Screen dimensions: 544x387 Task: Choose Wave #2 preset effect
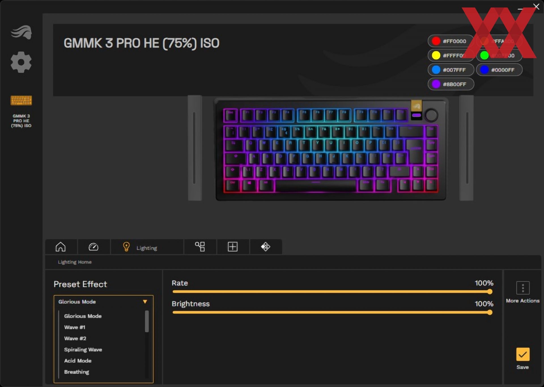tap(75, 338)
